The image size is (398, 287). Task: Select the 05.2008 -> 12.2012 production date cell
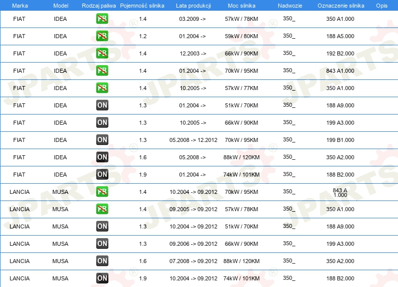point(193,140)
